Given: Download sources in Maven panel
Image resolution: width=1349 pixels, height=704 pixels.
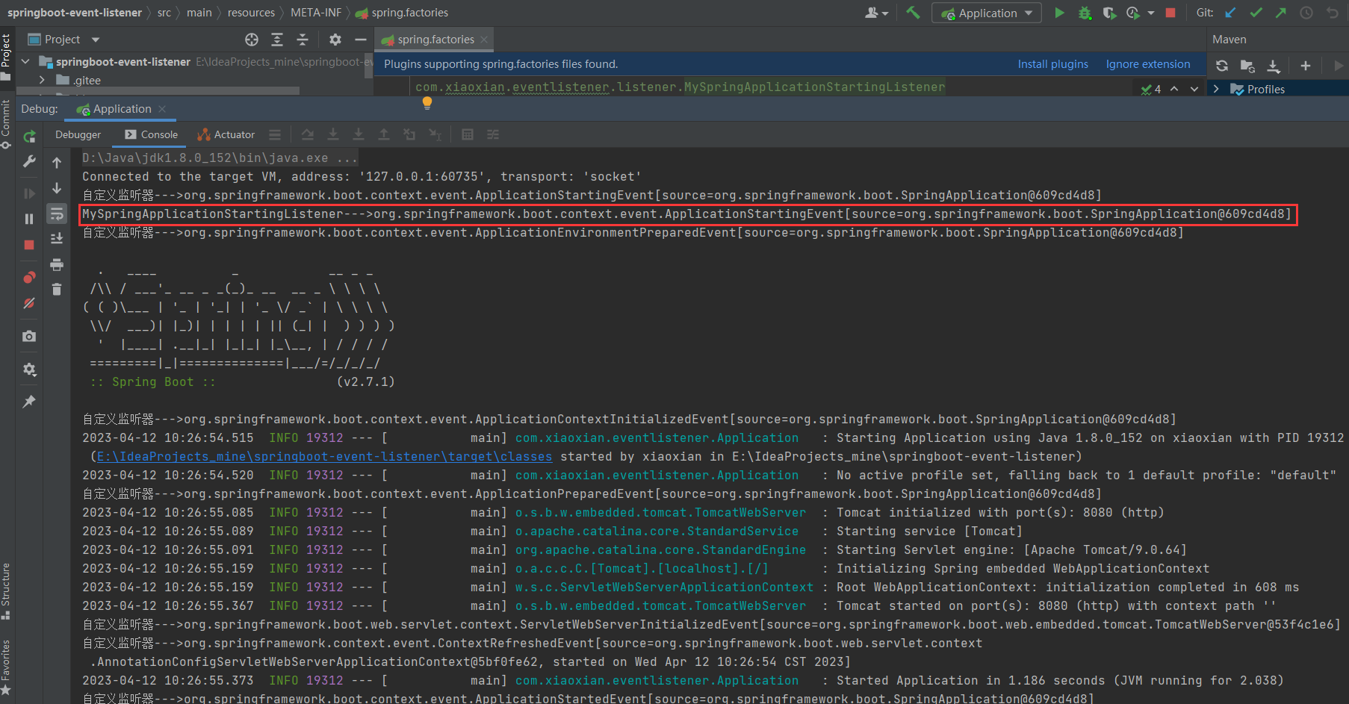Looking at the screenshot, I should (x=1274, y=66).
